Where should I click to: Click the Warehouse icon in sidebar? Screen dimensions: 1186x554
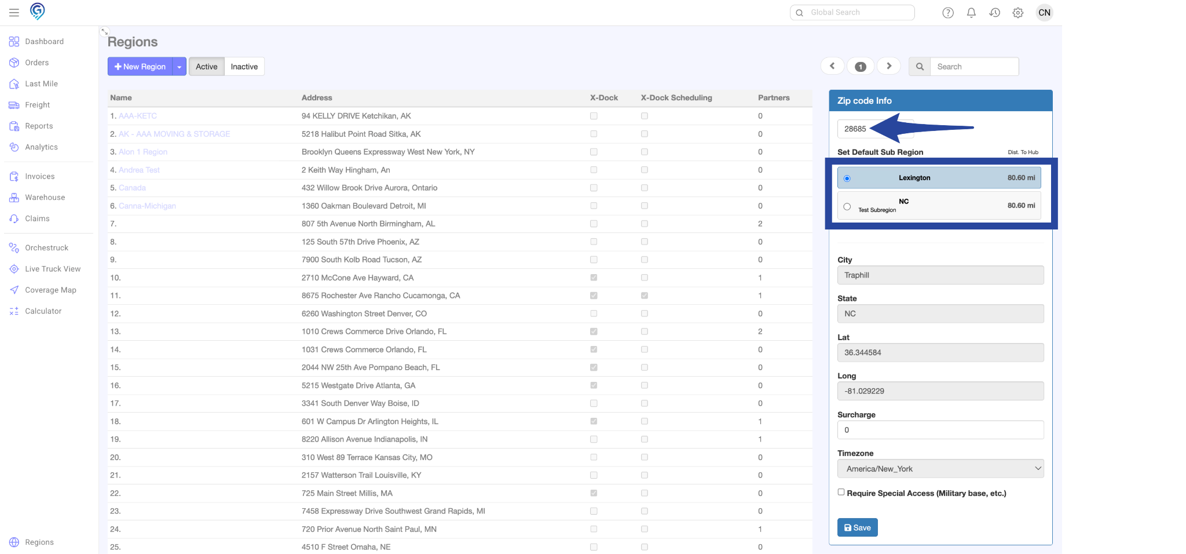14,198
